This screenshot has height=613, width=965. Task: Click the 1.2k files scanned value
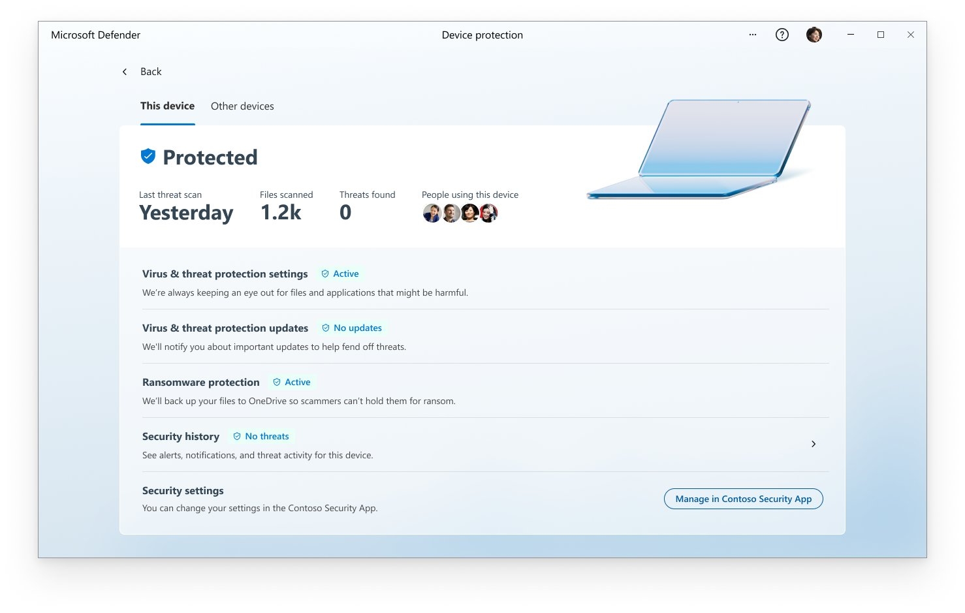click(281, 212)
